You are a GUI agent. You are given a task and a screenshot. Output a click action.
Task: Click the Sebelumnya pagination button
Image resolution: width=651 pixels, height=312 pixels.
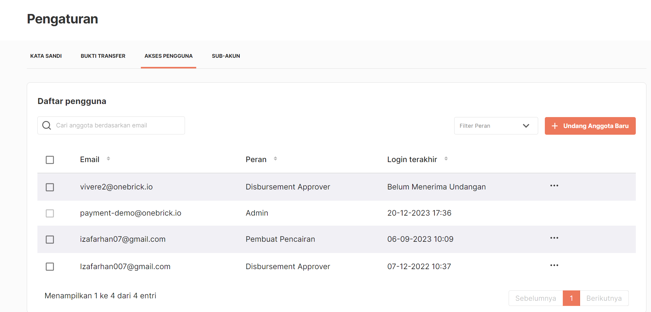[535, 298]
